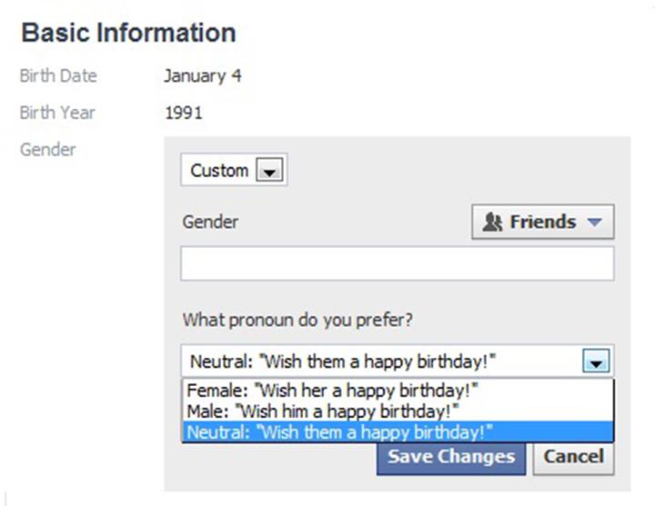Open the Friends audience selector

[x=542, y=222]
